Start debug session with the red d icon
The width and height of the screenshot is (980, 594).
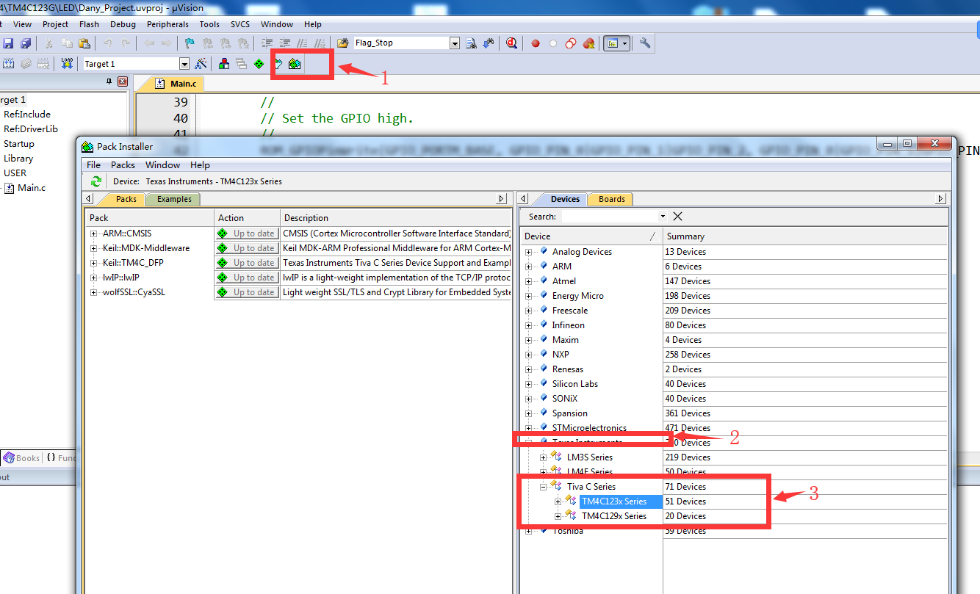(511, 43)
